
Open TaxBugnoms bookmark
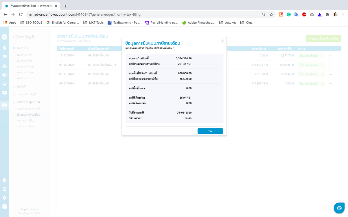click(124, 23)
